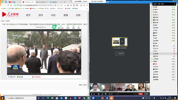This screenshot has height=100, width=178.
Task: Open the small window mode icon
Action: [x=68, y=27]
